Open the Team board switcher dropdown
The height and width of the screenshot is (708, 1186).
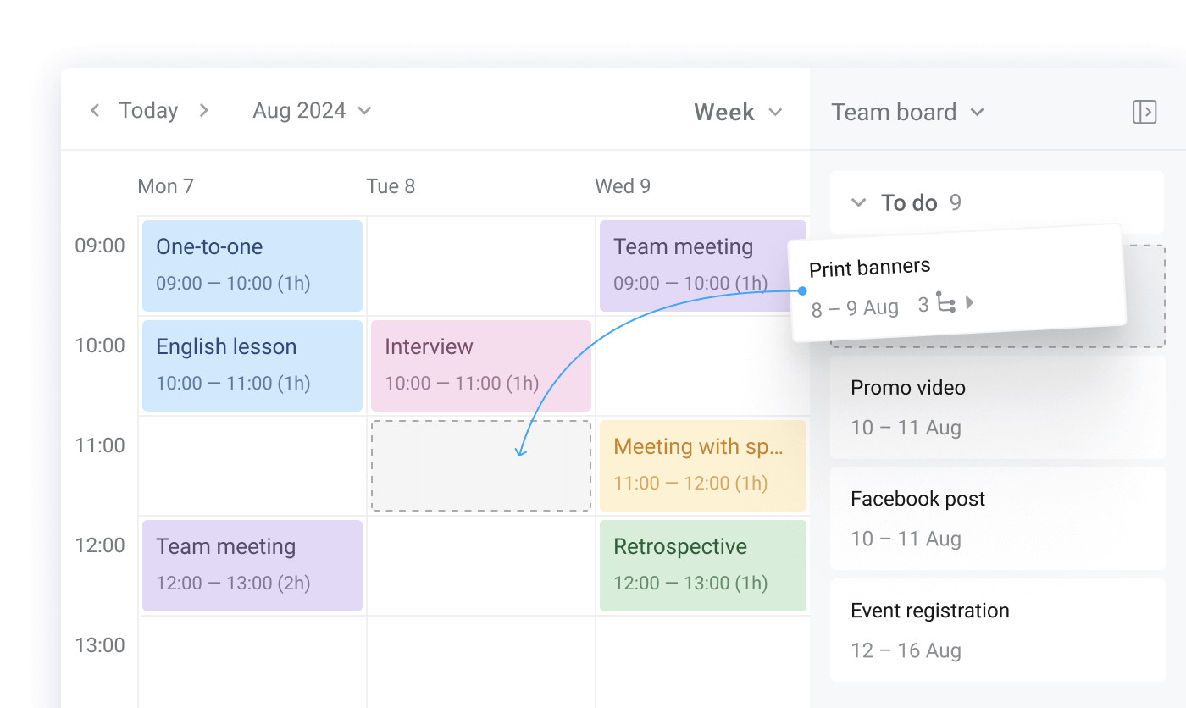(x=906, y=111)
